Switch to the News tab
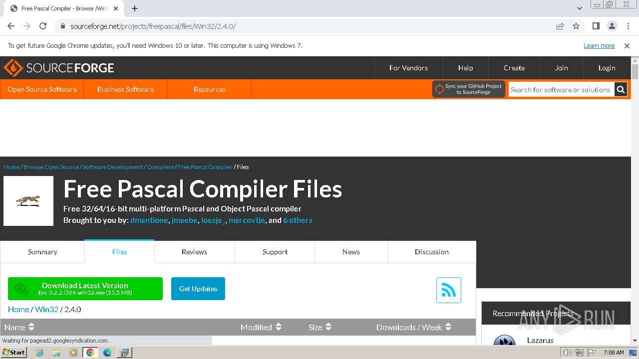 [x=351, y=252]
